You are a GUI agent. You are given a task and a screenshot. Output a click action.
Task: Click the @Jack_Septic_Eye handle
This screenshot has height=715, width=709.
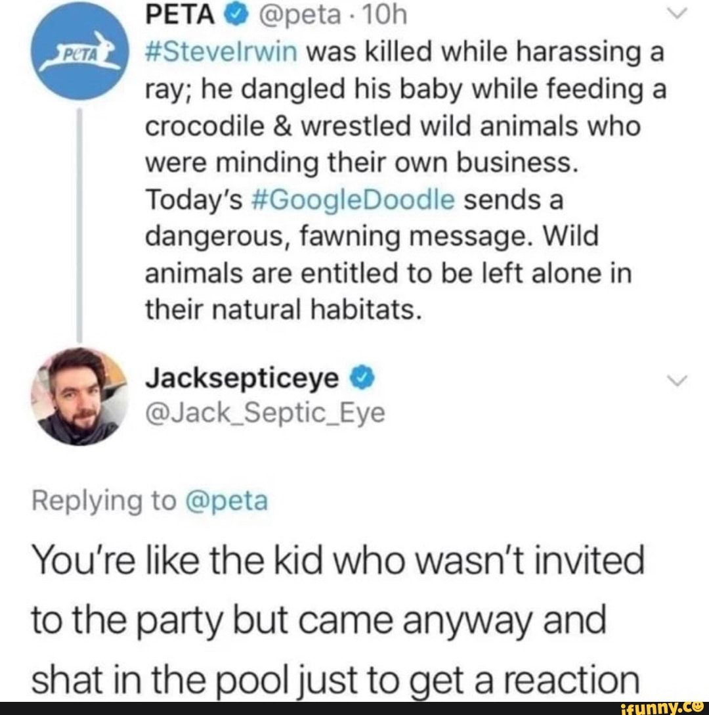click(x=265, y=413)
